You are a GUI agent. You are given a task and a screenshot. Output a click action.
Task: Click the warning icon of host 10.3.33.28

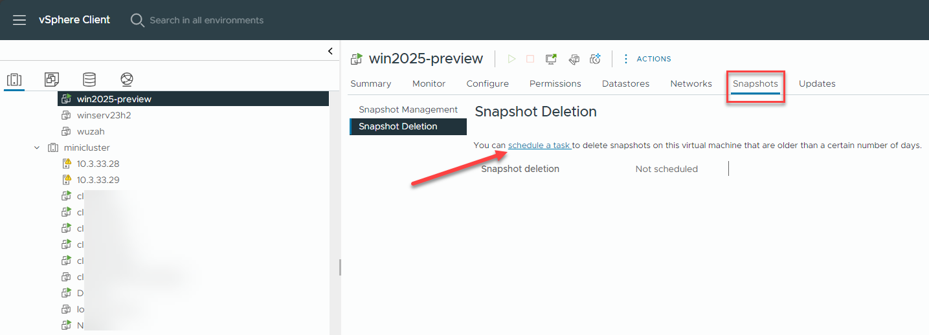coord(66,164)
